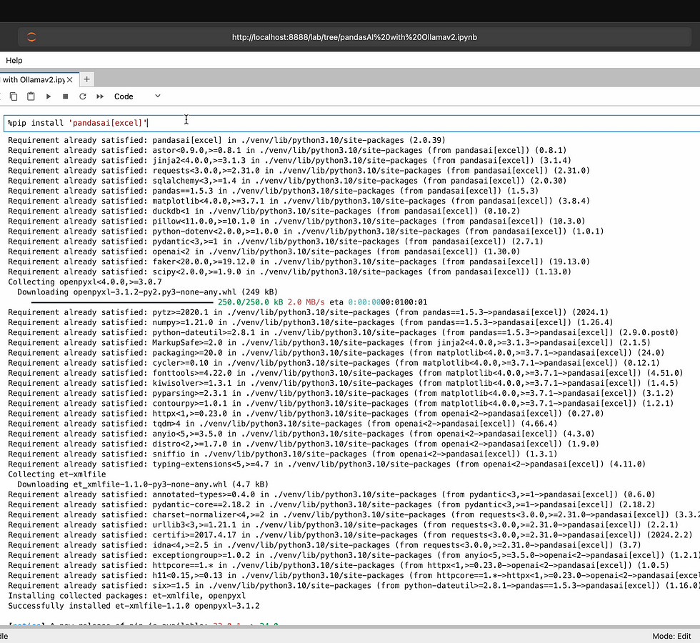Restart the kernel using the refresh icon
This screenshot has width=700, height=643.
click(83, 96)
